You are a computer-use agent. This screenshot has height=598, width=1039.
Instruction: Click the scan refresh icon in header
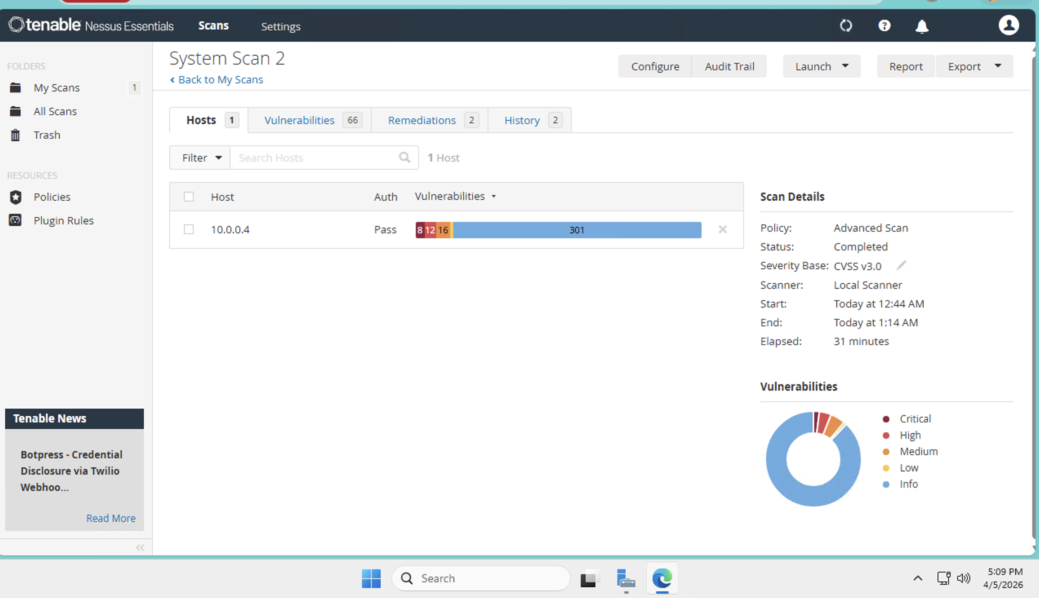click(x=846, y=26)
